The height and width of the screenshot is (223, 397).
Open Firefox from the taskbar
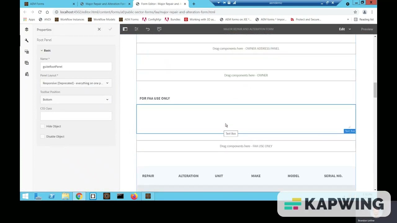click(134, 196)
